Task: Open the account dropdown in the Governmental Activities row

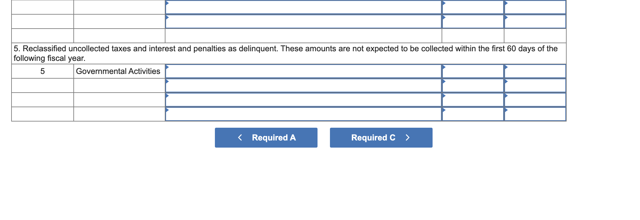Action: 167,68
